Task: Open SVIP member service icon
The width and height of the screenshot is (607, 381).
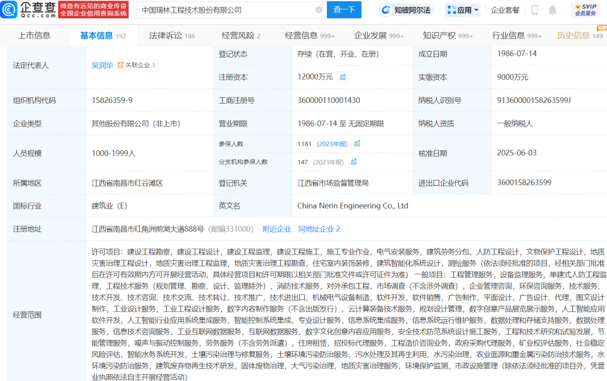Action: coord(586,9)
